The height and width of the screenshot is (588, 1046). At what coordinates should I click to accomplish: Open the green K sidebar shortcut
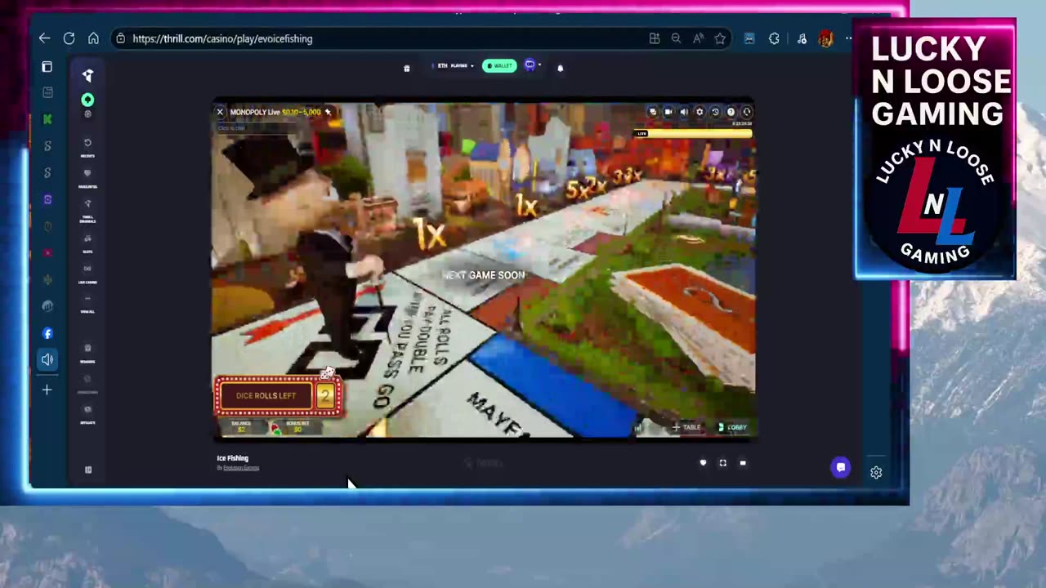47,119
